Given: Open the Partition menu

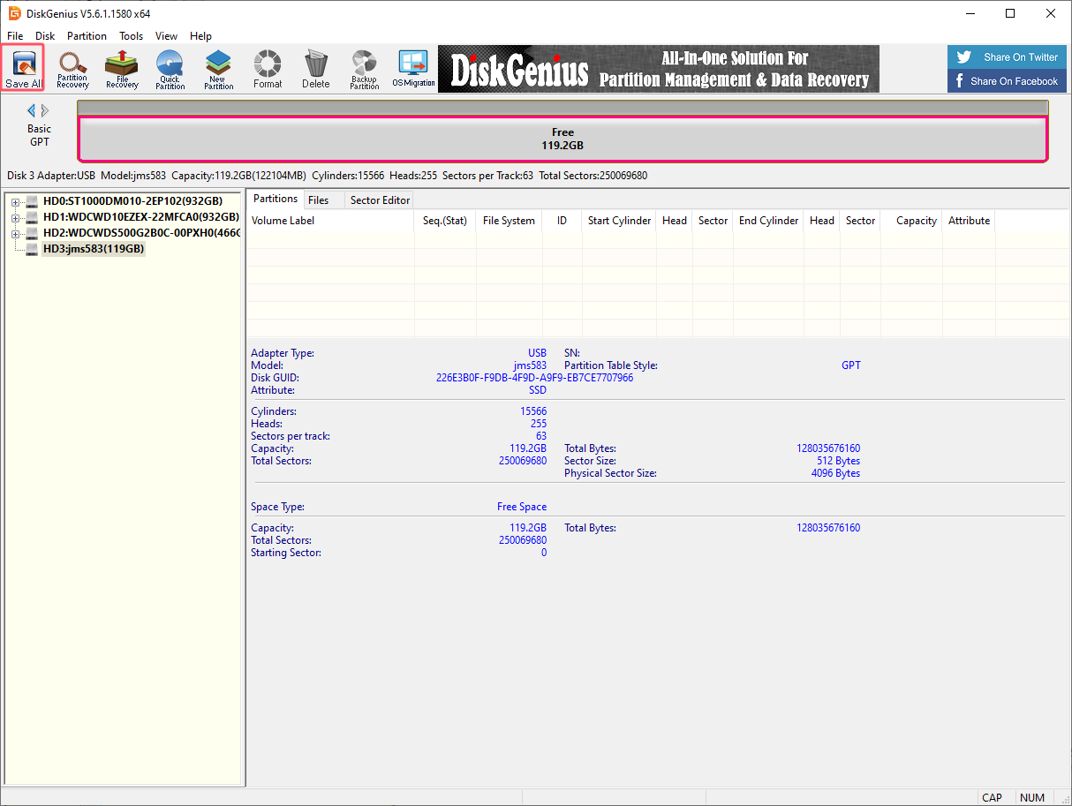Looking at the screenshot, I should [87, 36].
